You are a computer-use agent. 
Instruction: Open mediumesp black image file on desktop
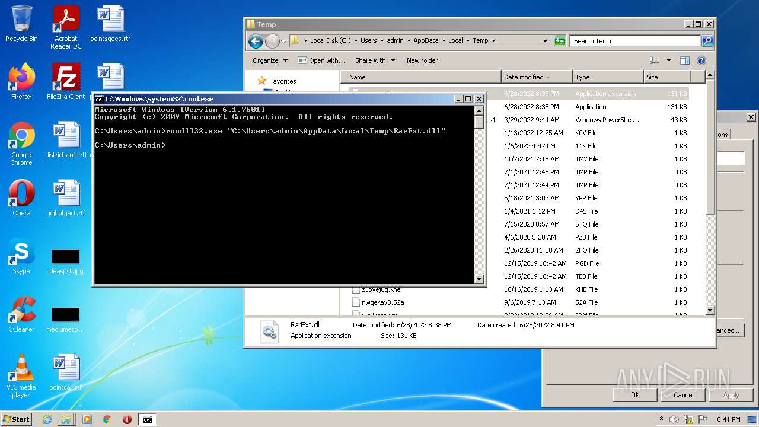[66, 320]
